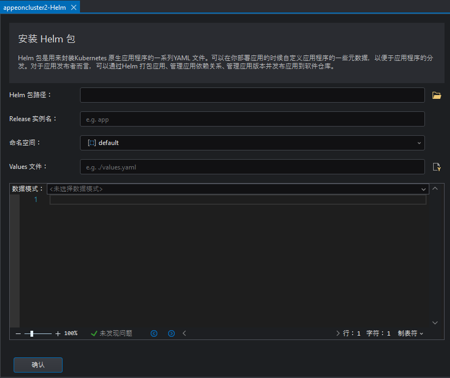Click the 行: 1 line indicator
450x378 pixels.
point(352,333)
